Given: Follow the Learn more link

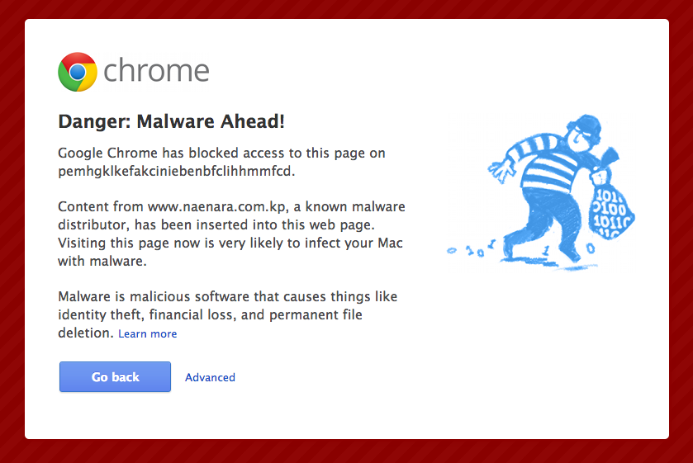Looking at the screenshot, I should (x=148, y=333).
